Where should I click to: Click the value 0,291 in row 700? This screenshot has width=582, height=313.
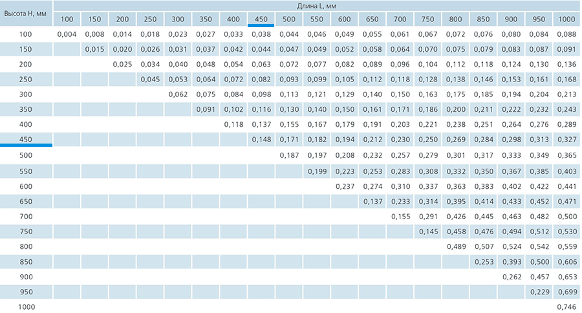428,217
